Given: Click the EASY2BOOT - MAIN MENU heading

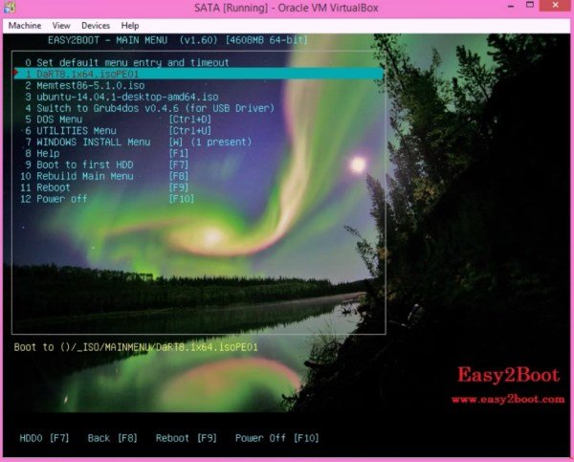Looking at the screenshot, I should point(107,40).
